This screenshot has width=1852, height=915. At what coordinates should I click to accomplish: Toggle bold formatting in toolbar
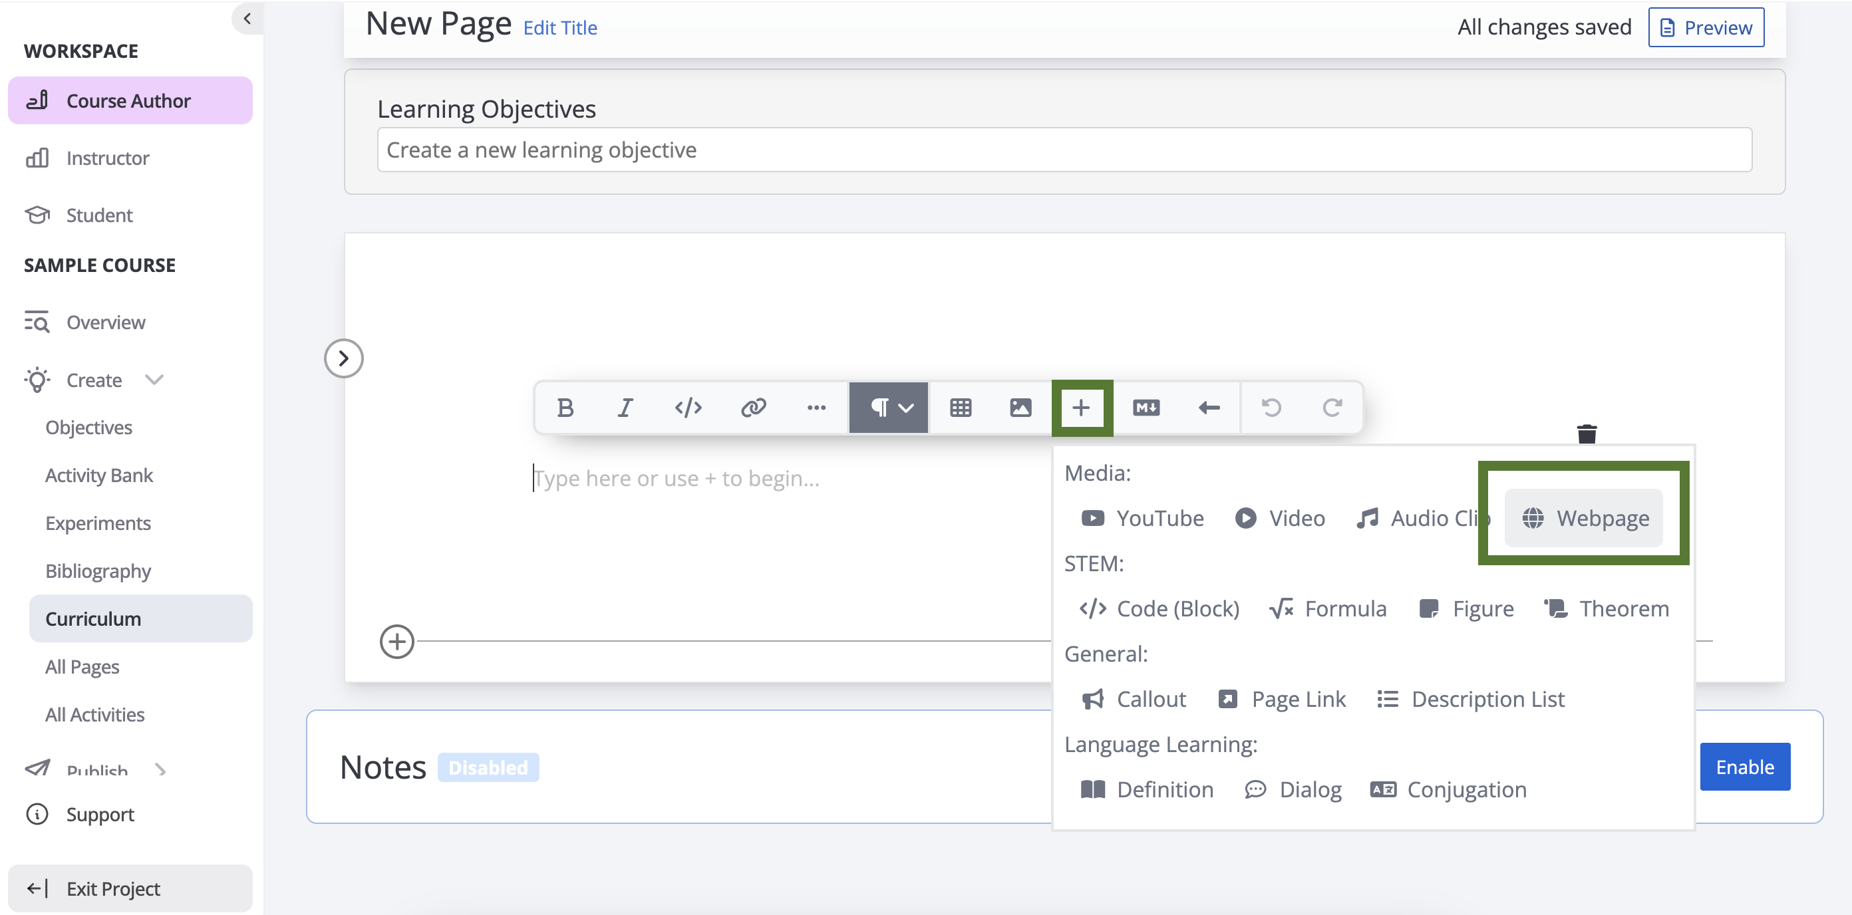pos(565,408)
